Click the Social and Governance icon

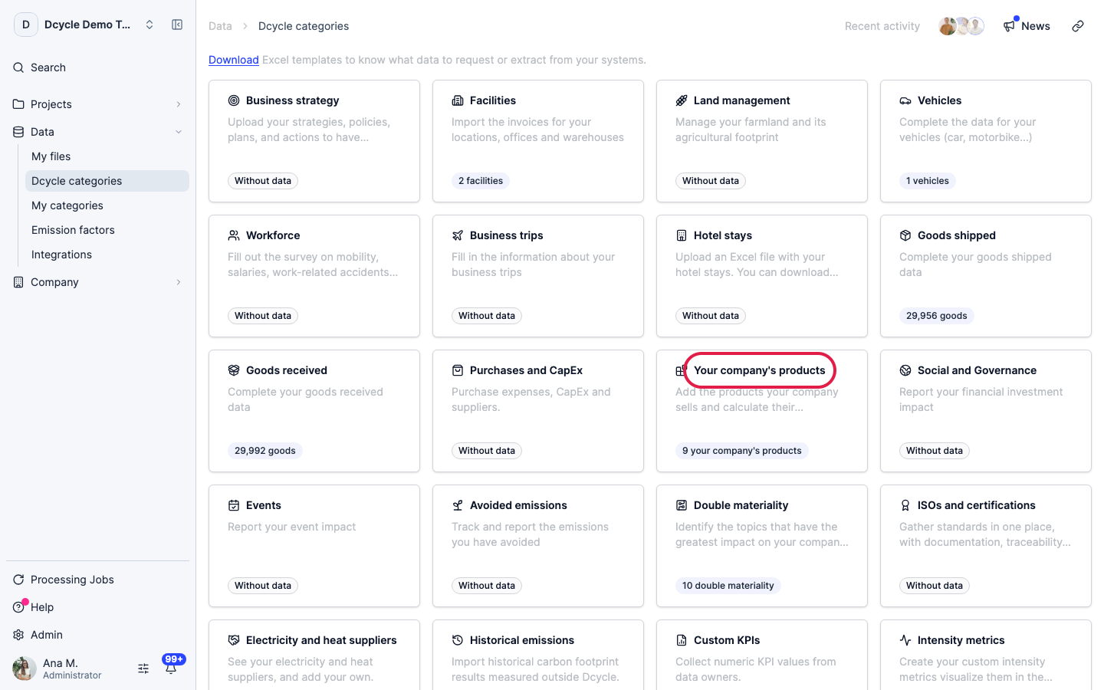905,370
